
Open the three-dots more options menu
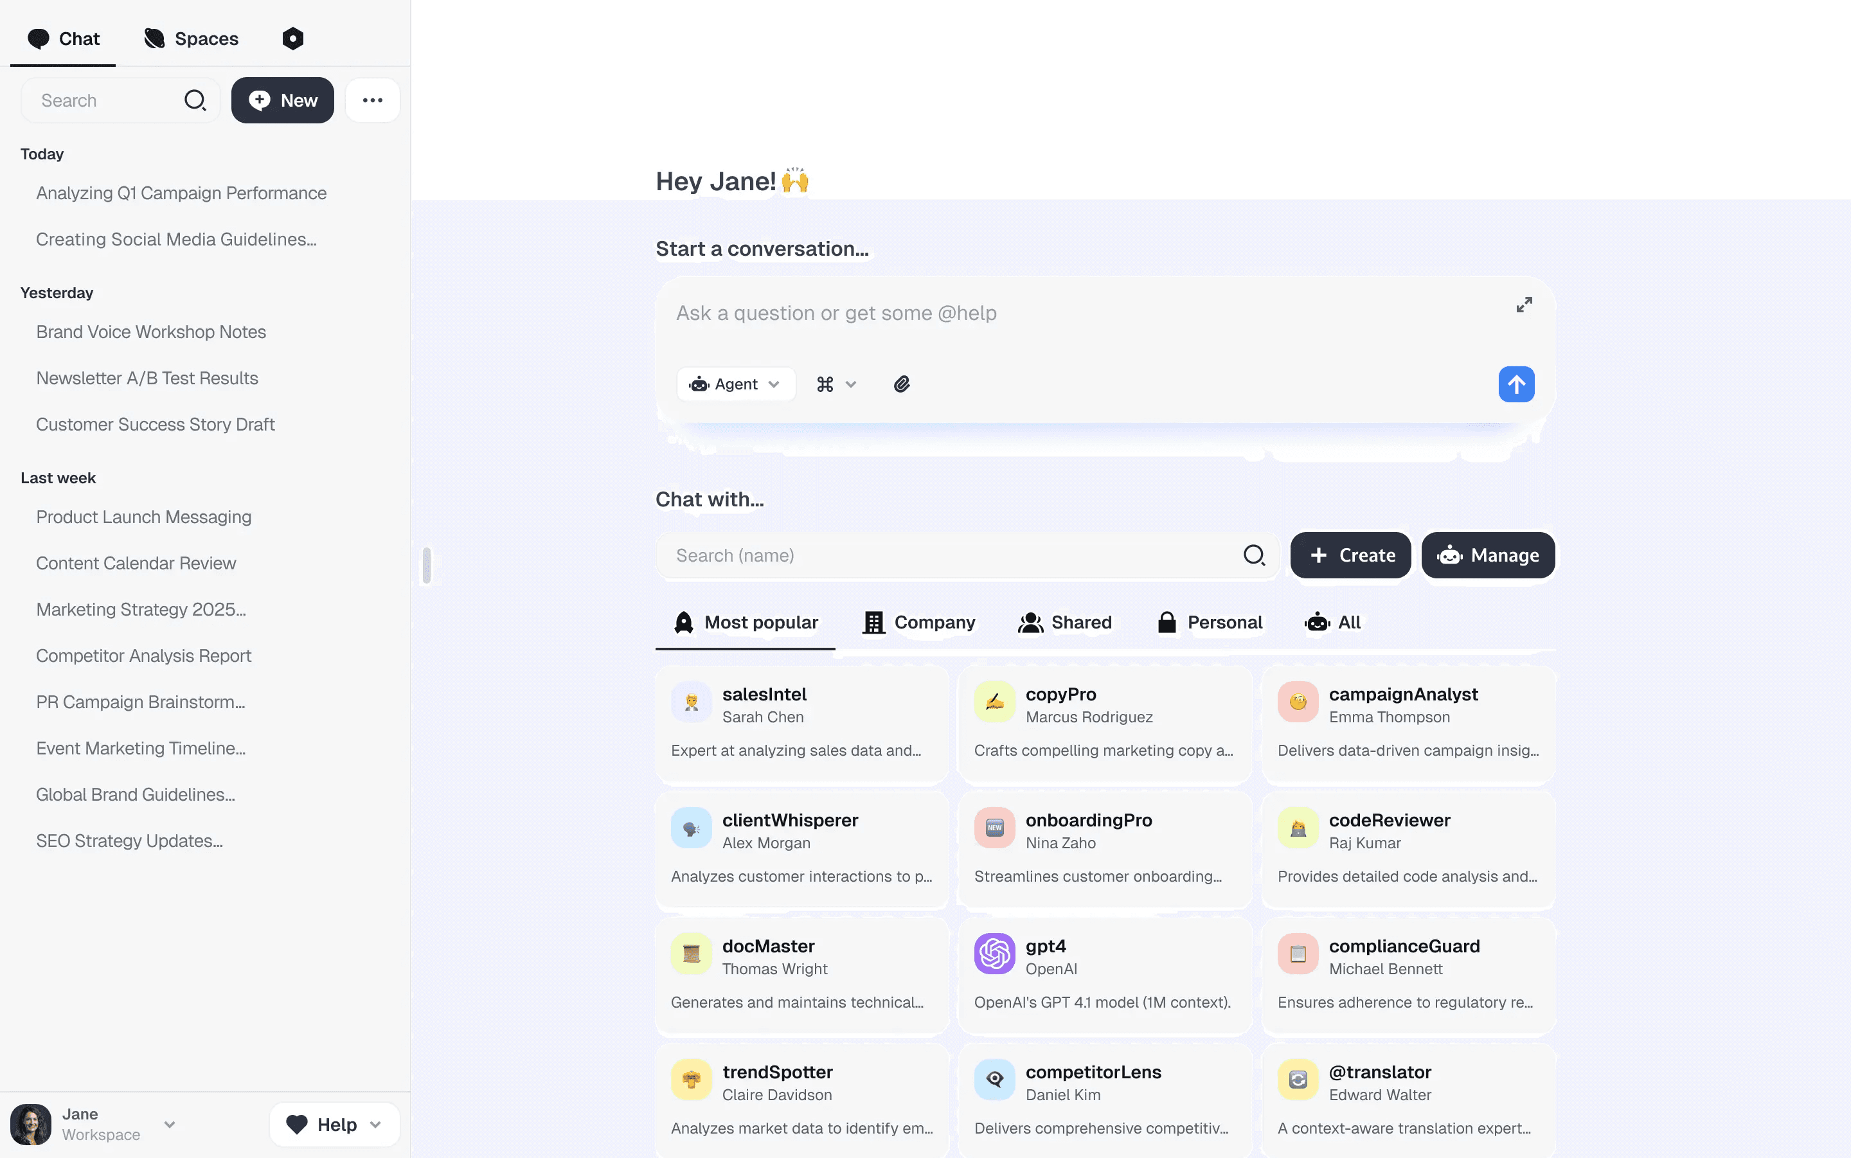pos(372,100)
